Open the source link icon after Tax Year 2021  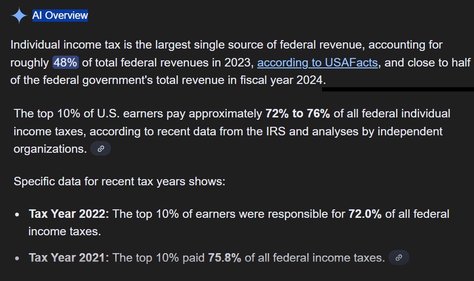398,257
